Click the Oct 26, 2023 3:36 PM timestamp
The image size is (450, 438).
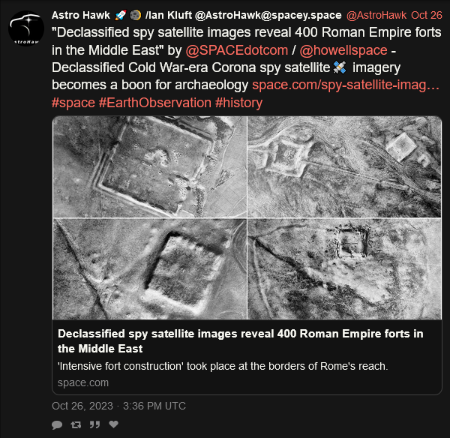coord(118,406)
